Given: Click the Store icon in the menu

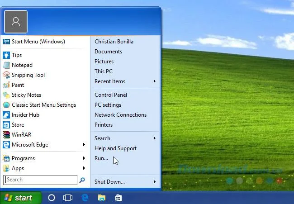Looking at the screenshot, I should pos(6,125).
